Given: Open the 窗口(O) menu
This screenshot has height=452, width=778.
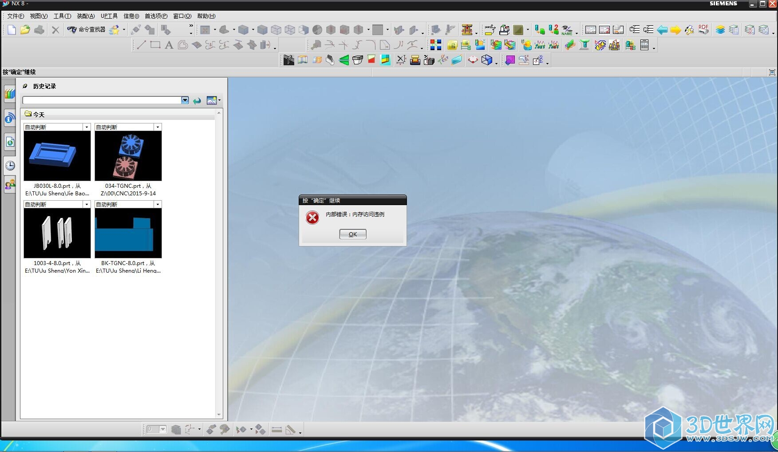Looking at the screenshot, I should [x=182, y=16].
